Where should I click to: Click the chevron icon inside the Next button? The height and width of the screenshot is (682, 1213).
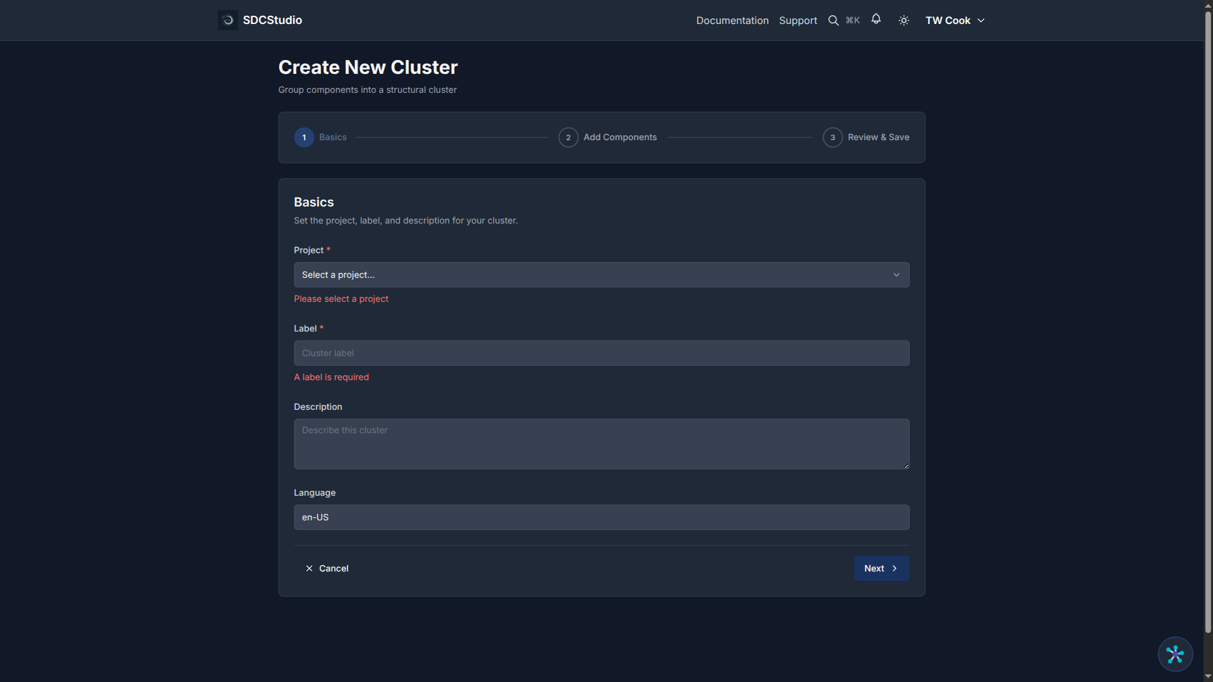pos(894,568)
